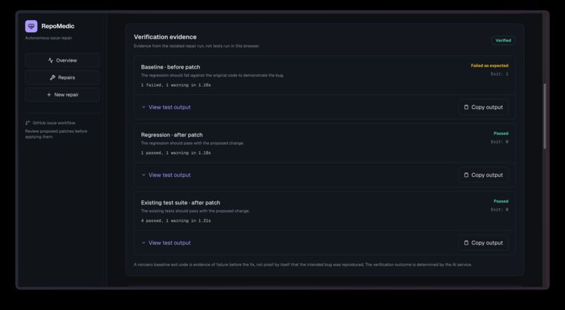
Task: Click the 'Exit: 1' value in Baseline card
Action: tap(499, 74)
